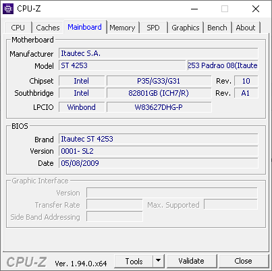Click the Validate button
The width and height of the screenshot is (272, 271).
192,261
